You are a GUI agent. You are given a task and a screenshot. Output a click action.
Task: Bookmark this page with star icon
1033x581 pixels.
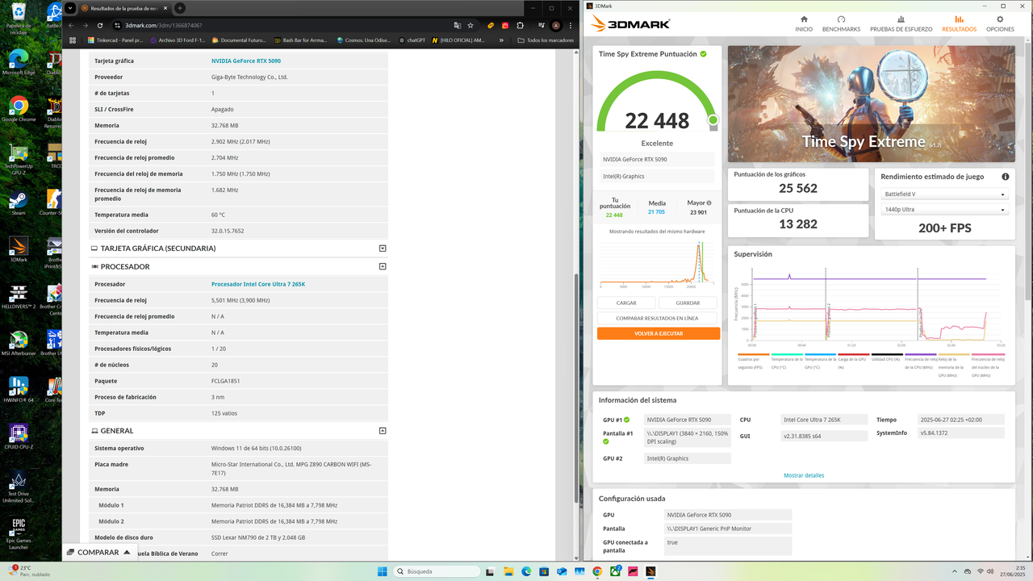tap(470, 25)
